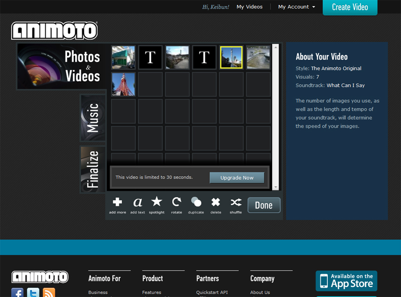The width and height of the screenshot is (401, 297).
Task: Select the park path photo thumbnail
Action: click(x=177, y=57)
